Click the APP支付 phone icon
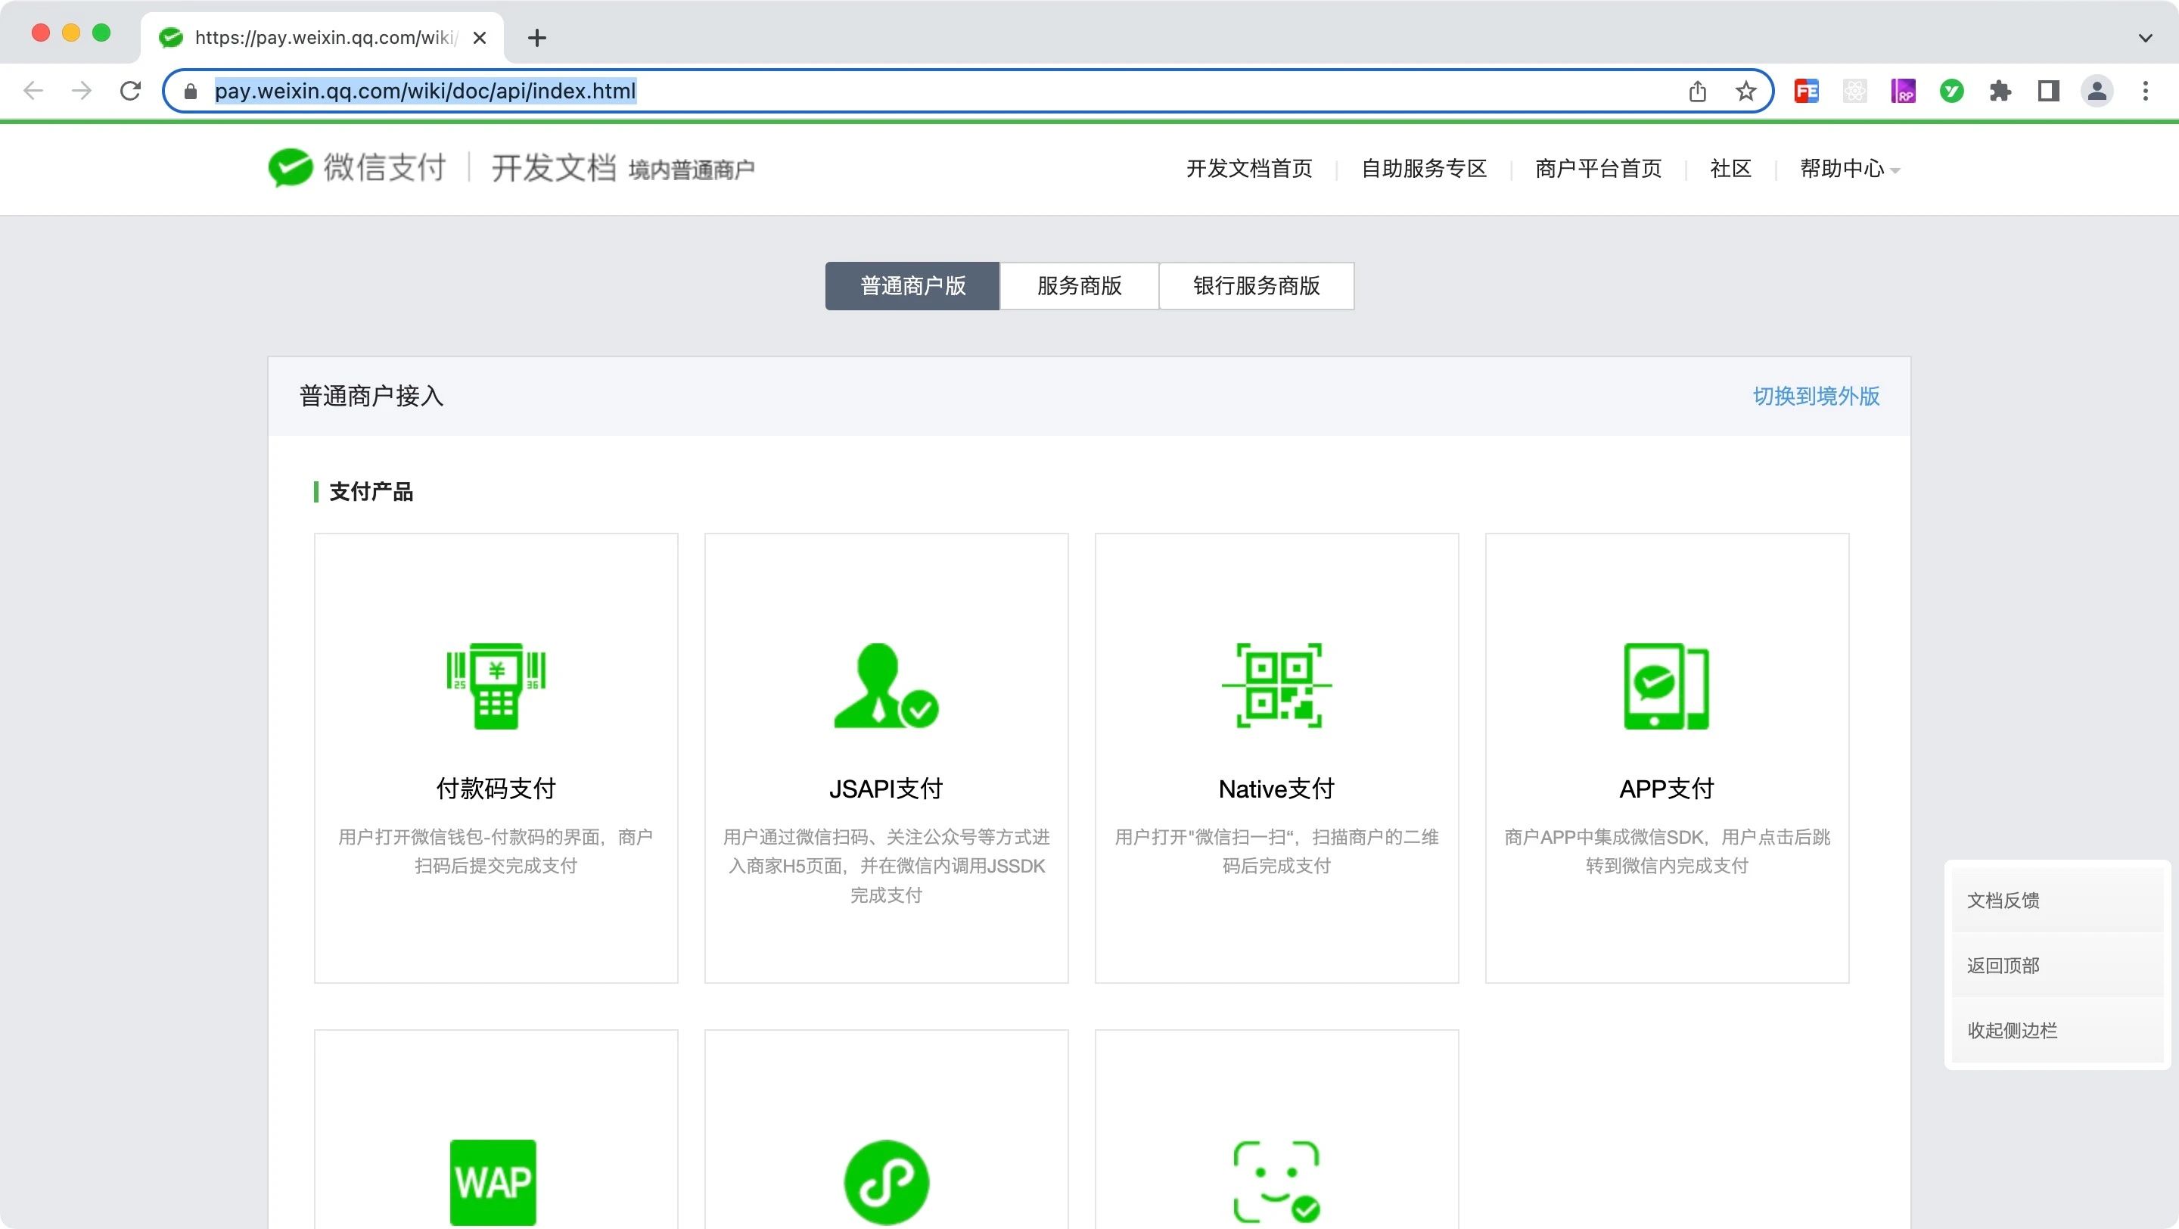 (1666, 686)
